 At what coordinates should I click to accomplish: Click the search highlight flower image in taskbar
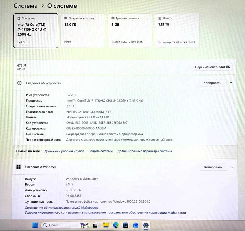click(x=85, y=225)
